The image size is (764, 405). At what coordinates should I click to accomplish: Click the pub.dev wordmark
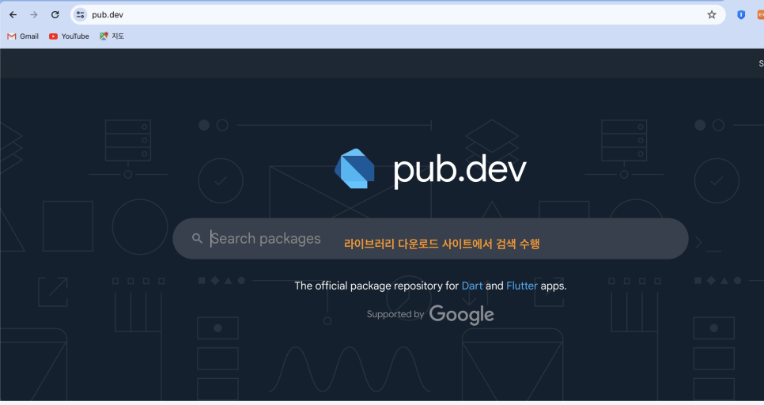460,170
